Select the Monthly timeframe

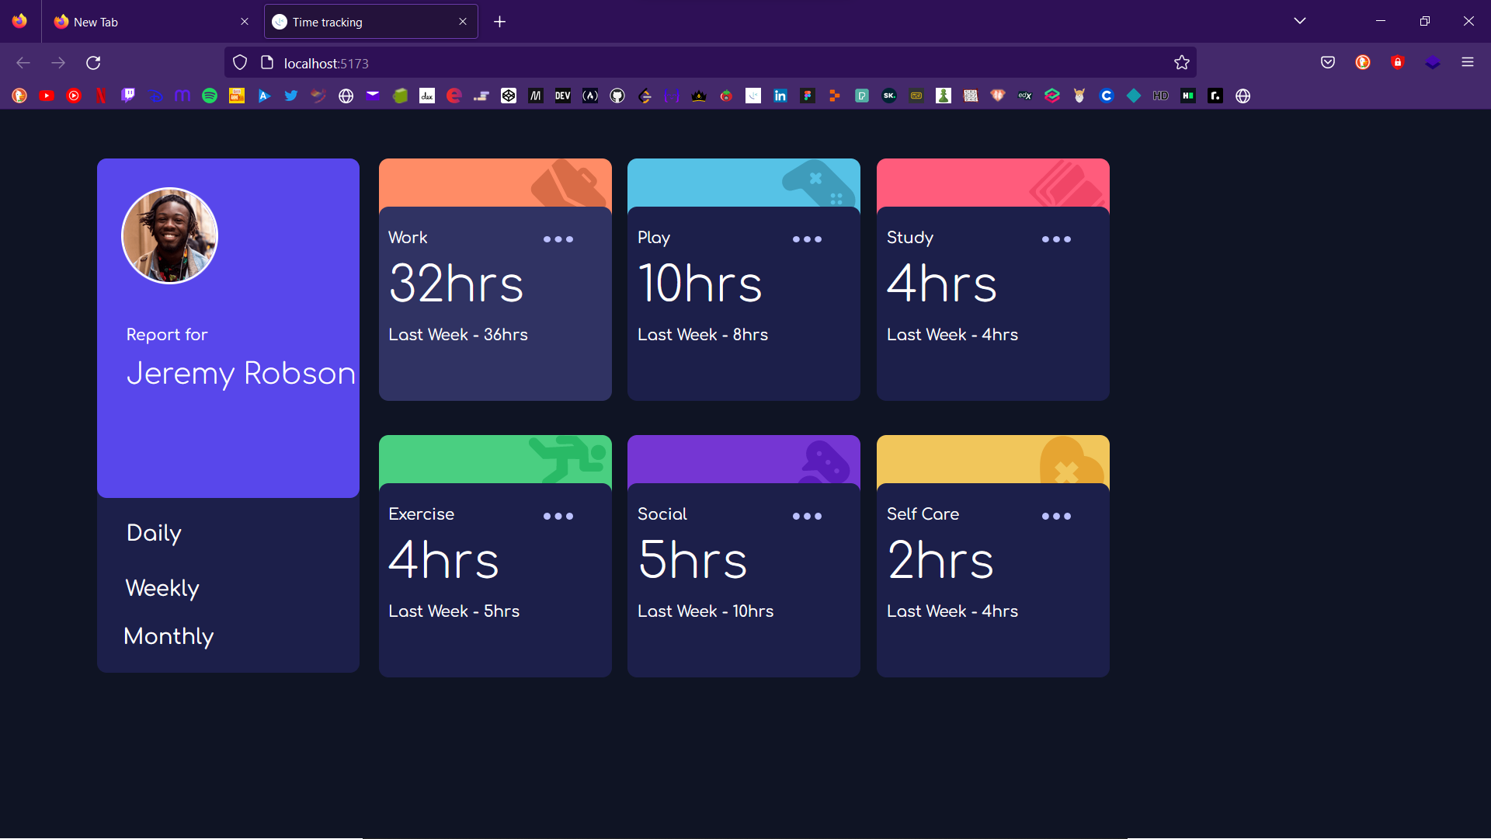pyautogui.click(x=169, y=636)
